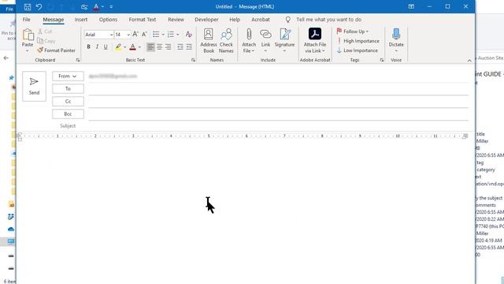This screenshot has width=504, height=284.
Task: Expand the From account dropdown
Action: tap(68, 76)
